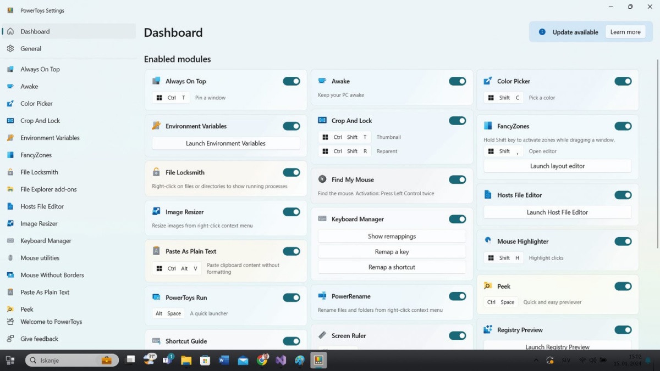Disable the File Locksmith toggle
Screen dimensions: 660x371
pyautogui.click(x=291, y=172)
